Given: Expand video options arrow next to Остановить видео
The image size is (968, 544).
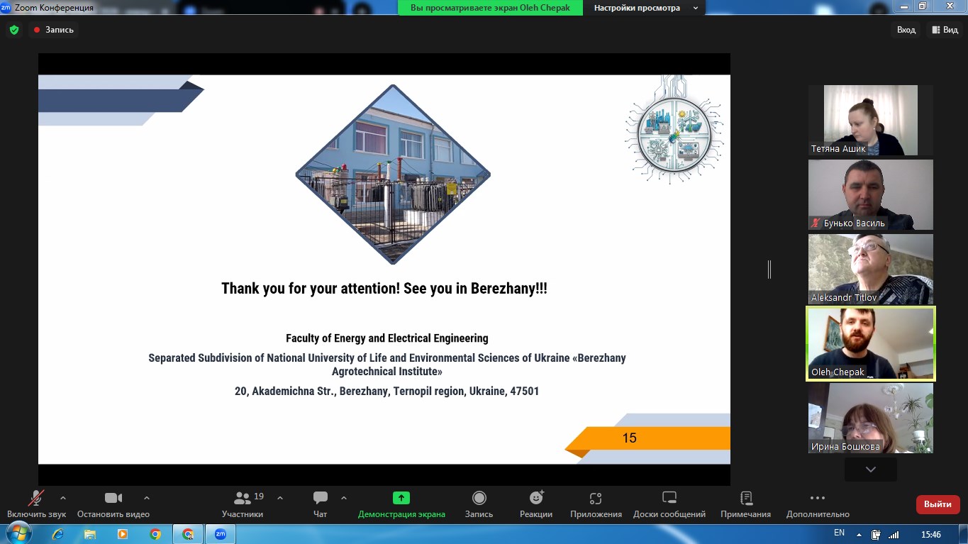Looking at the screenshot, I should pyautogui.click(x=147, y=498).
